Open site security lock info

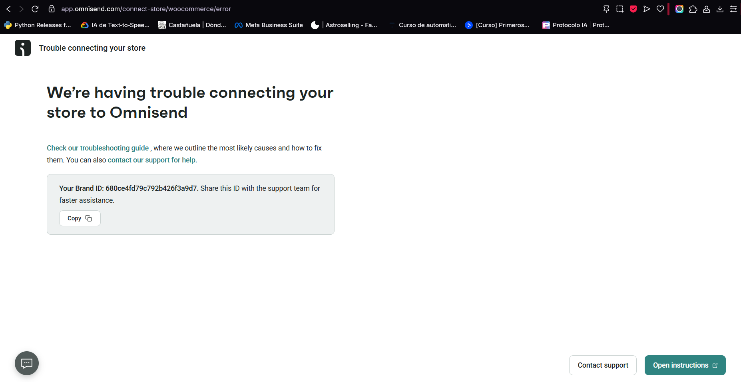[52, 9]
